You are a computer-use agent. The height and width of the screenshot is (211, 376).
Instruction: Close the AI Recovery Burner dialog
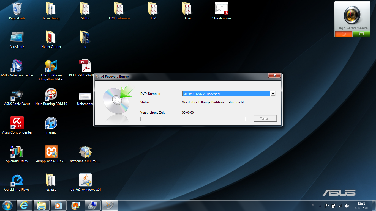pyautogui.click(x=274, y=76)
